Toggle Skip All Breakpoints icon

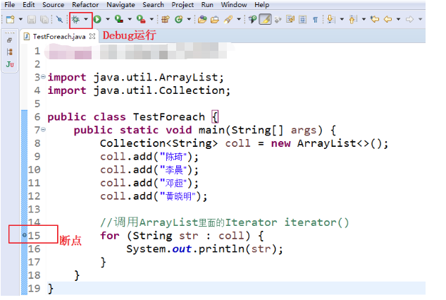59,19
